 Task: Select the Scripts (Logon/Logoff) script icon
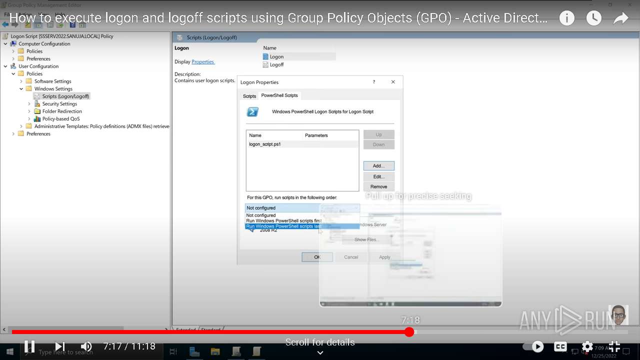tap(37, 96)
